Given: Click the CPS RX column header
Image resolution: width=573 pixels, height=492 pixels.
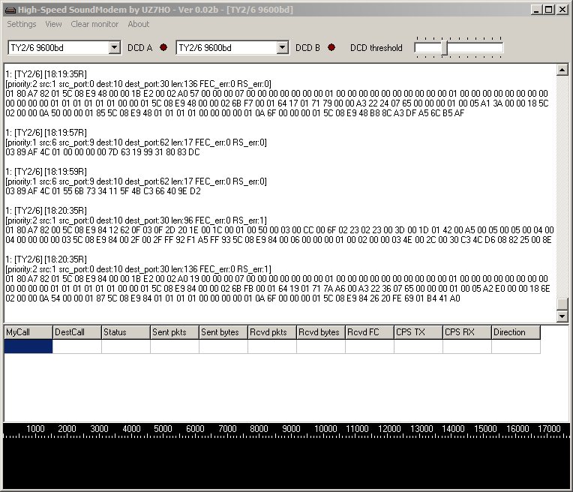Looking at the screenshot, I should point(467,332).
